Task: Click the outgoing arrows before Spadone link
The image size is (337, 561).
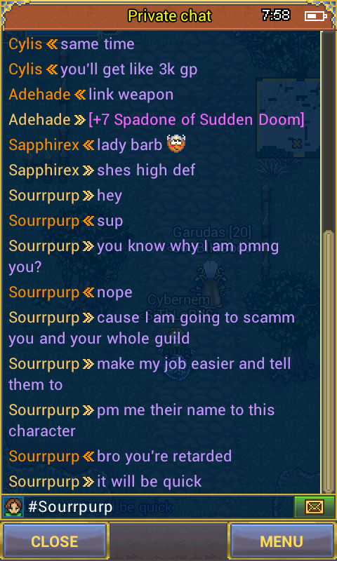Action: click(x=80, y=120)
